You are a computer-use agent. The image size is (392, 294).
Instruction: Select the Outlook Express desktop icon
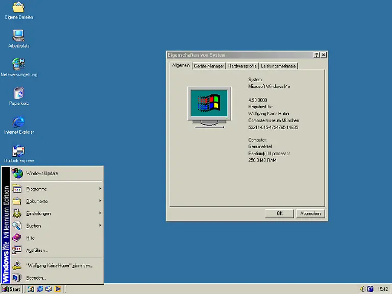coord(19,151)
